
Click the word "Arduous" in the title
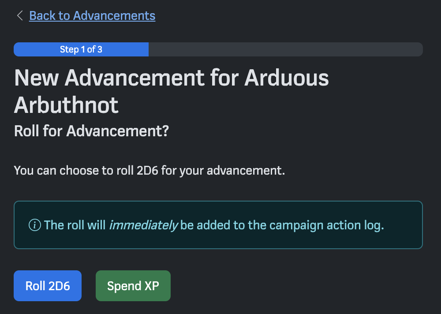tap(287, 78)
